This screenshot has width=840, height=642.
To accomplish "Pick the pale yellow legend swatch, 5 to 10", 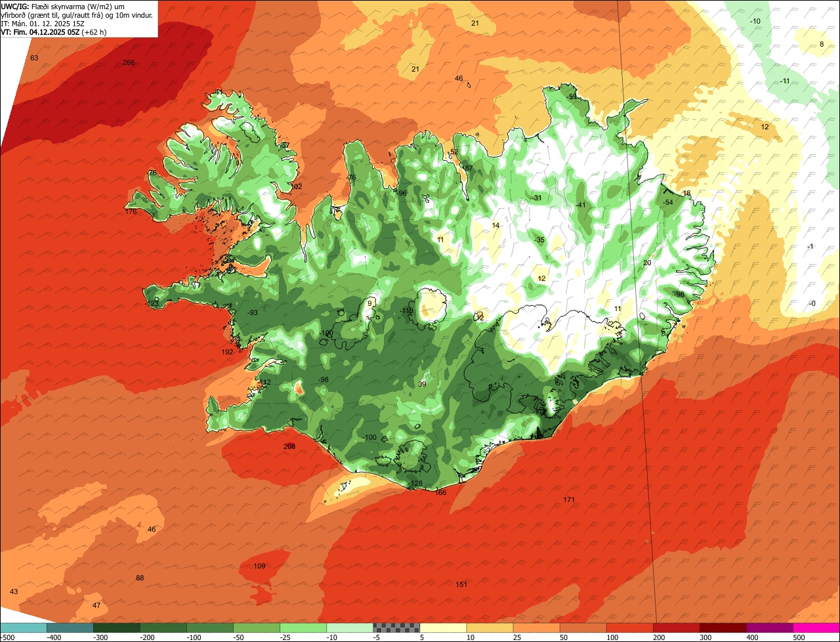I will (442, 628).
